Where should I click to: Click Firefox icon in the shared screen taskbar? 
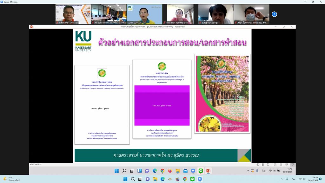(170, 171)
